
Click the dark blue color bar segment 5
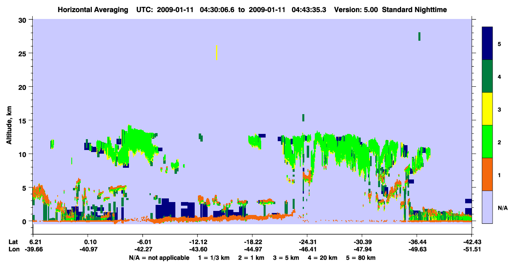click(x=487, y=43)
